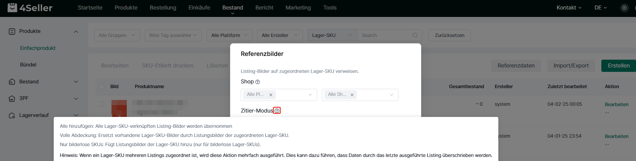The image size is (636, 161).
Task: Click the Erstellen button
Action: (x=618, y=66)
